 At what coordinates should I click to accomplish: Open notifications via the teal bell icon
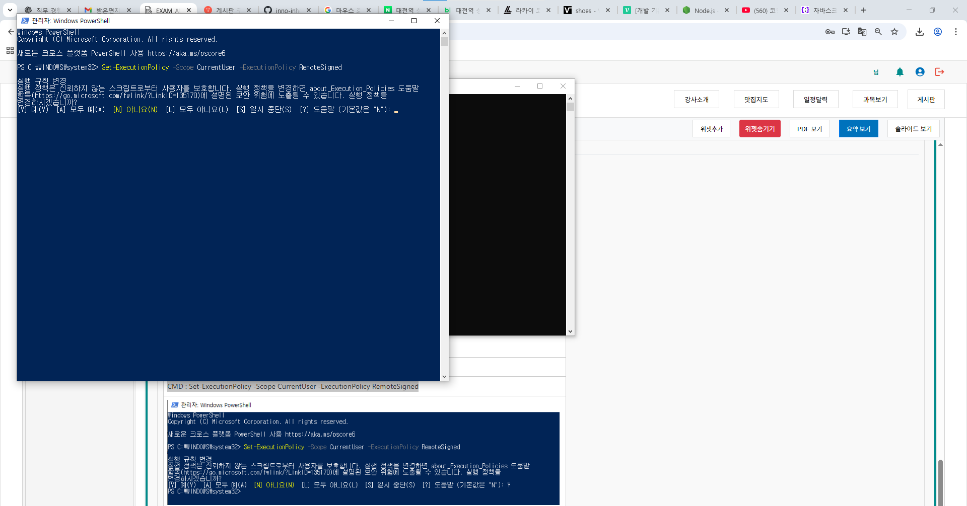pyautogui.click(x=900, y=72)
